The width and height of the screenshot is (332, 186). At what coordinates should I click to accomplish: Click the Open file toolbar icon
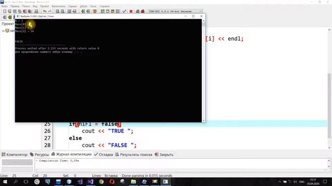pyautogui.click(x=9, y=11)
